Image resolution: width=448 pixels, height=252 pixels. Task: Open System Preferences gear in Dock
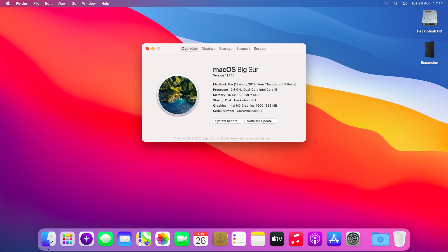[353, 239]
